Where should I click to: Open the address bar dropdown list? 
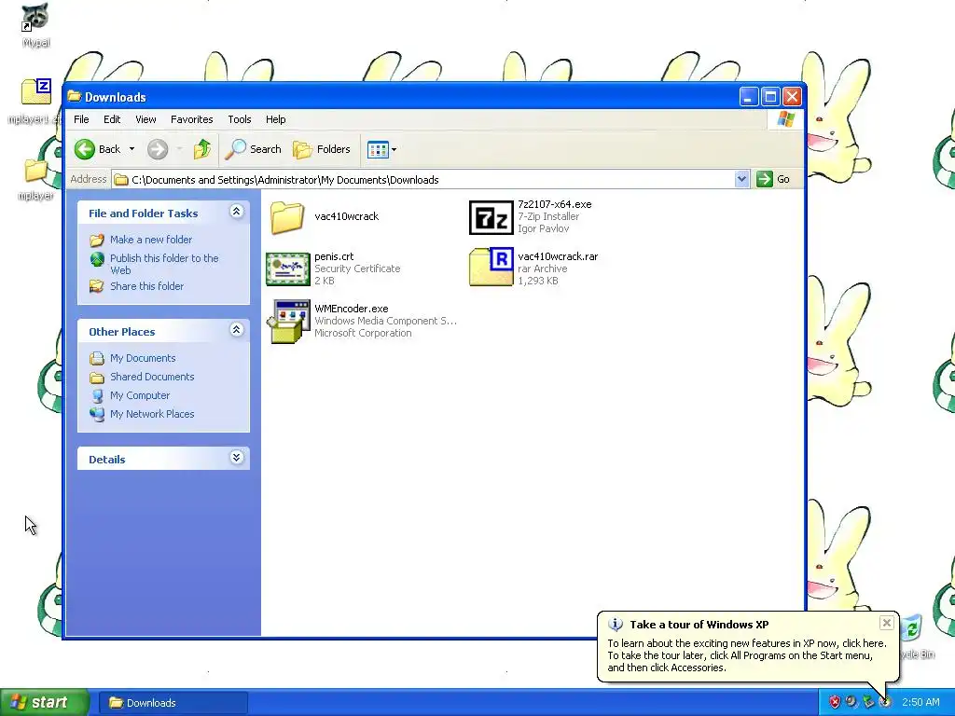click(x=741, y=179)
